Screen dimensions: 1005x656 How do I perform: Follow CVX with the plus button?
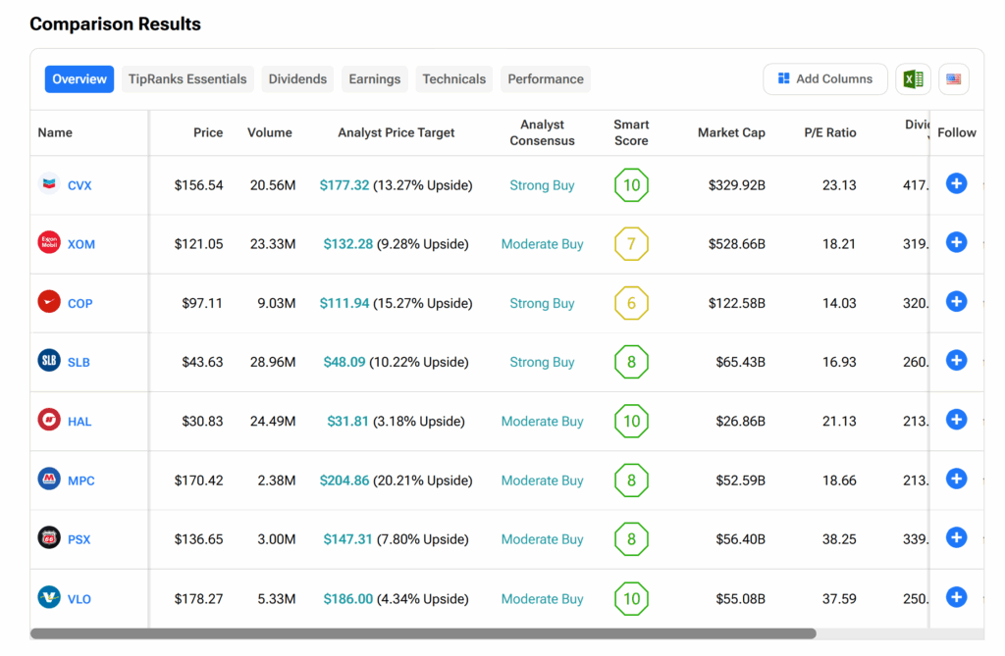pyautogui.click(x=956, y=183)
